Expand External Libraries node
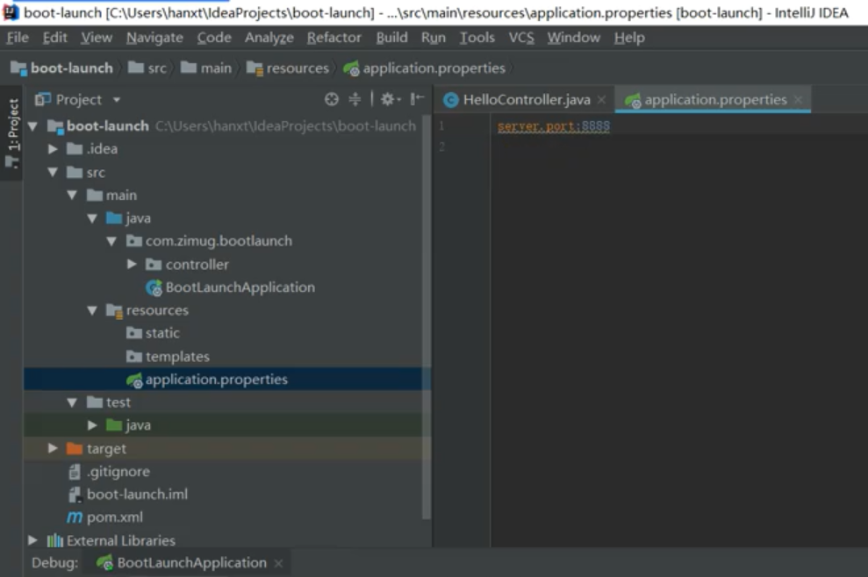Screen dimensions: 868x577 (x=32, y=540)
